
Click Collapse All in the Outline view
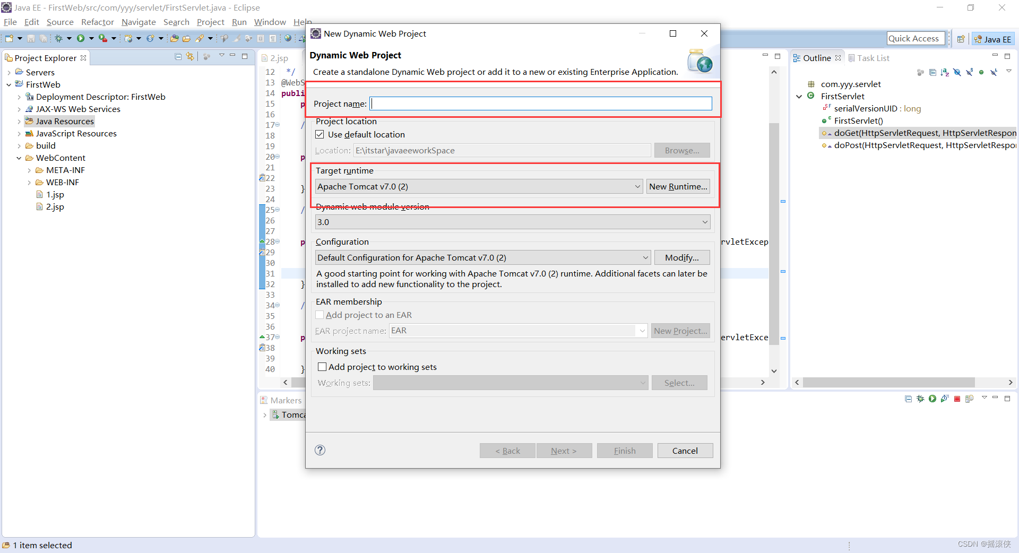932,72
